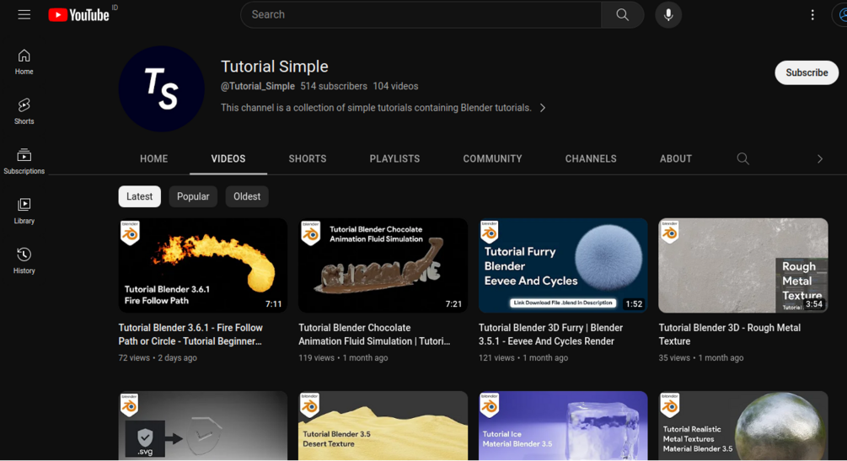Screen dimensions: 847x461
Task: Open Ice Material Blender 3.5 thumbnail
Action: (x=563, y=426)
